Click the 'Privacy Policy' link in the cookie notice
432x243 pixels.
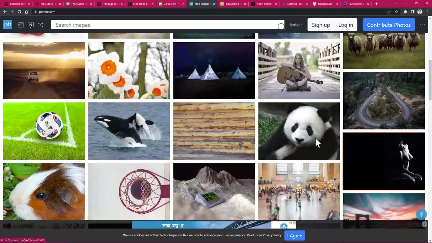[272, 235]
